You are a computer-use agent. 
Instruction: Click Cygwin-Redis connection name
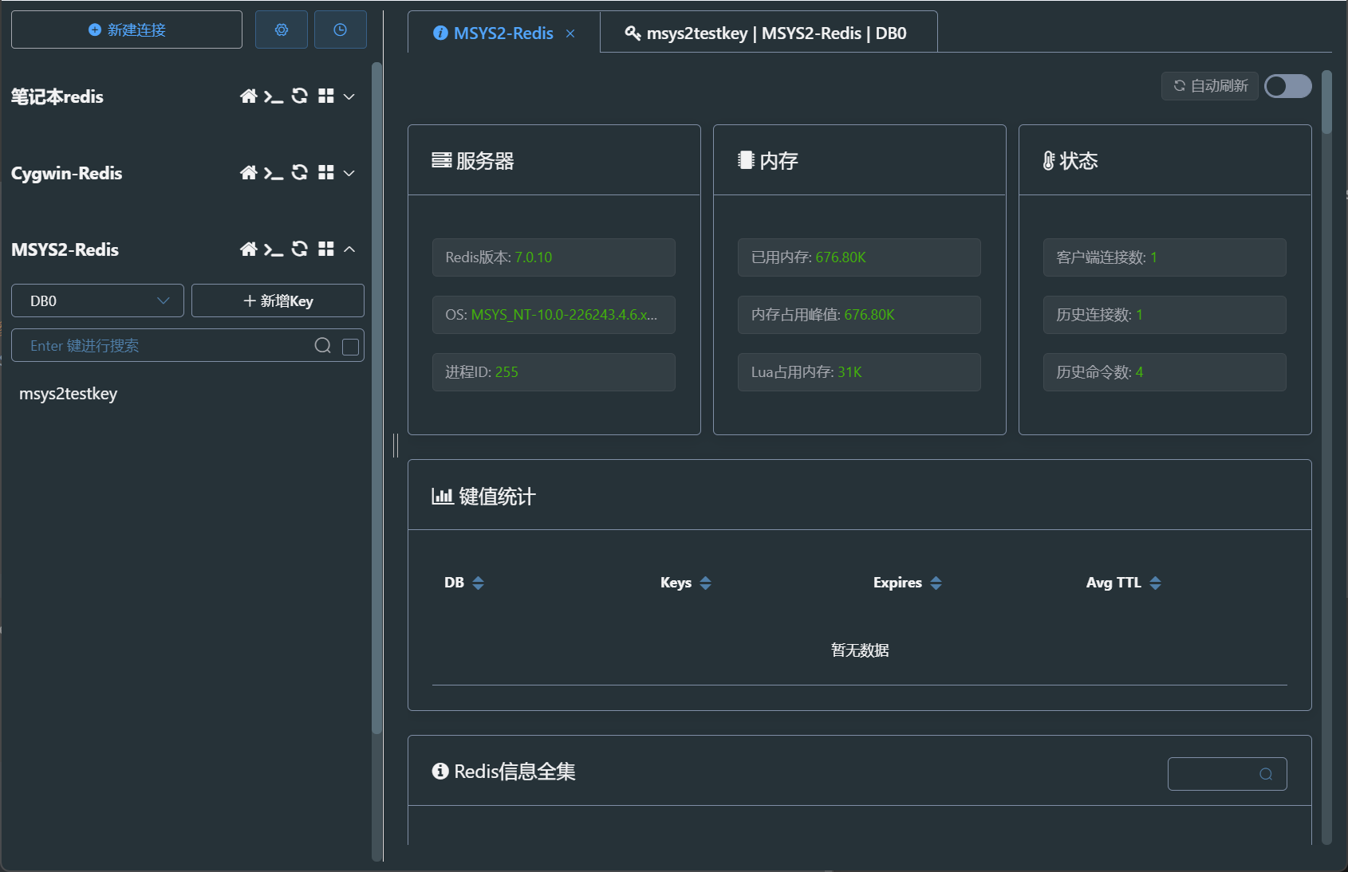pyautogui.click(x=66, y=173)
